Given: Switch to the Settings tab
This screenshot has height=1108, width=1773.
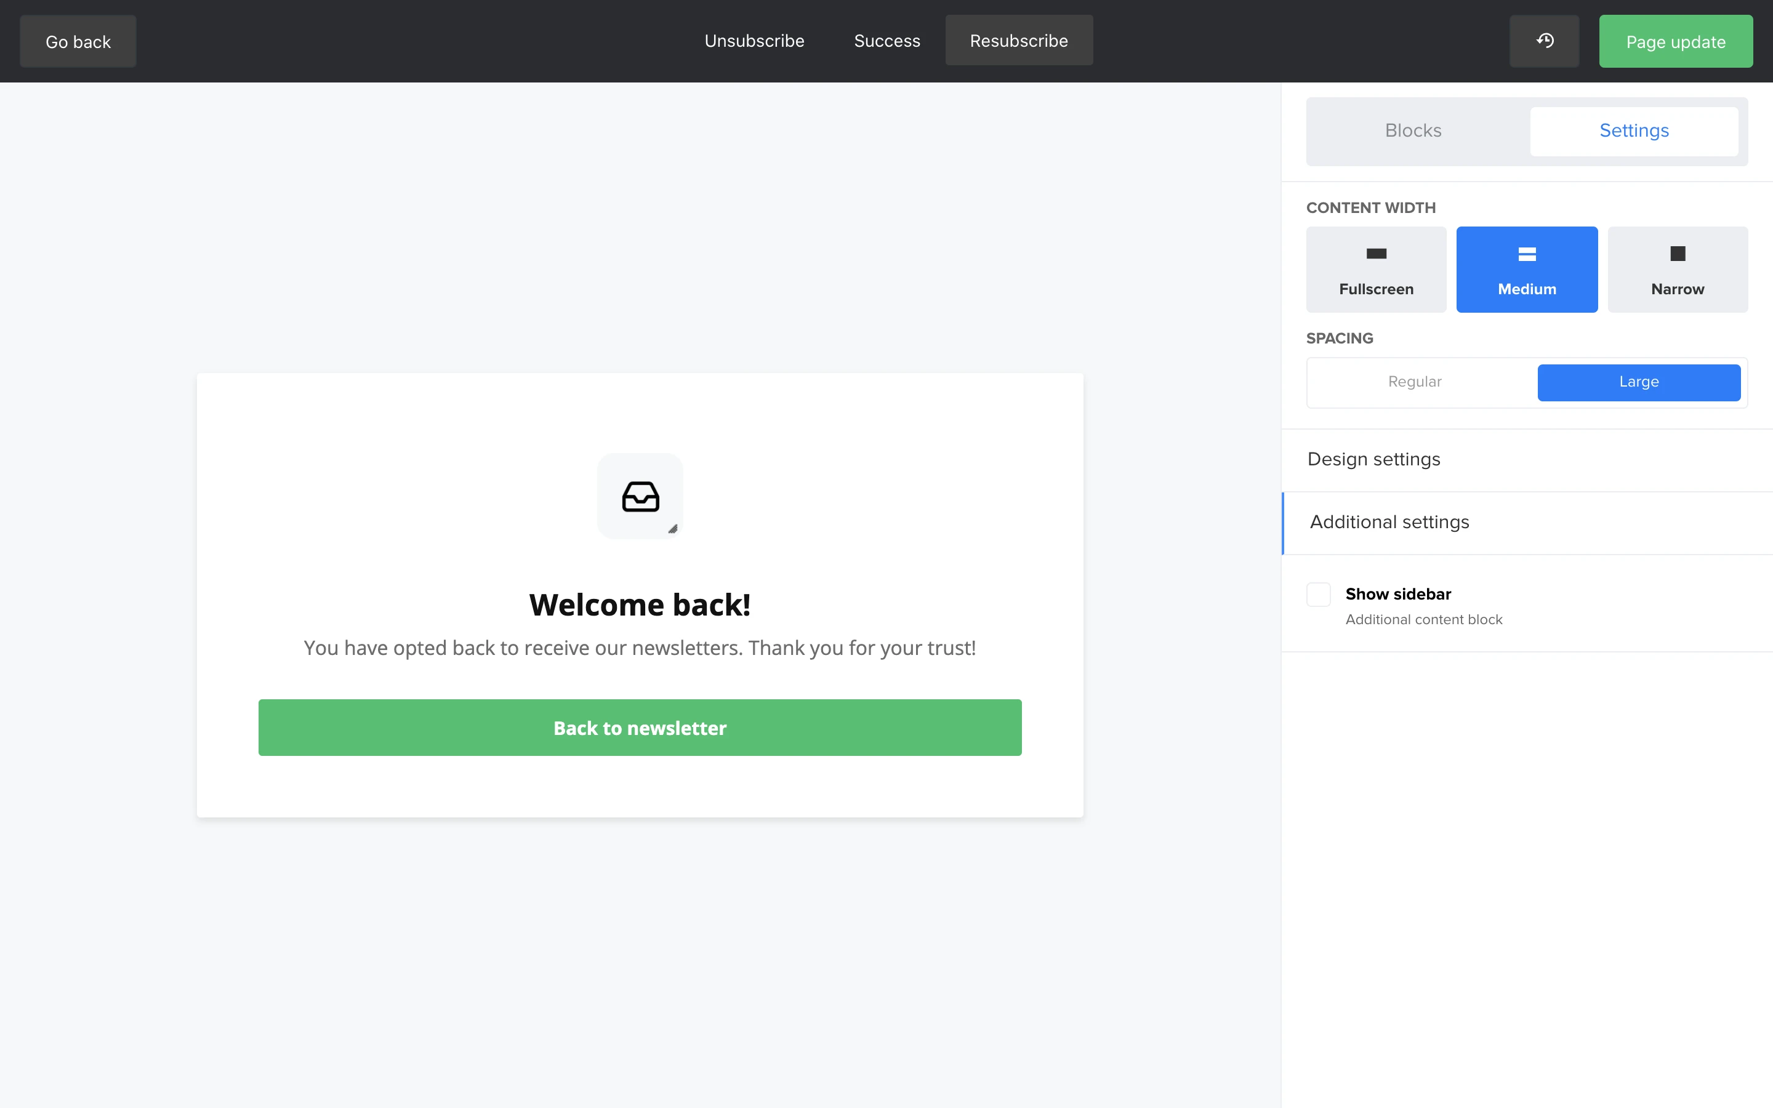Looking at the screenshot, I should [x=1633, y=131].
